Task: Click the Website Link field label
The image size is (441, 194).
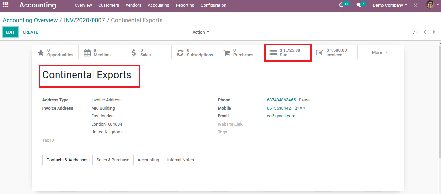Action: point(230,124)
